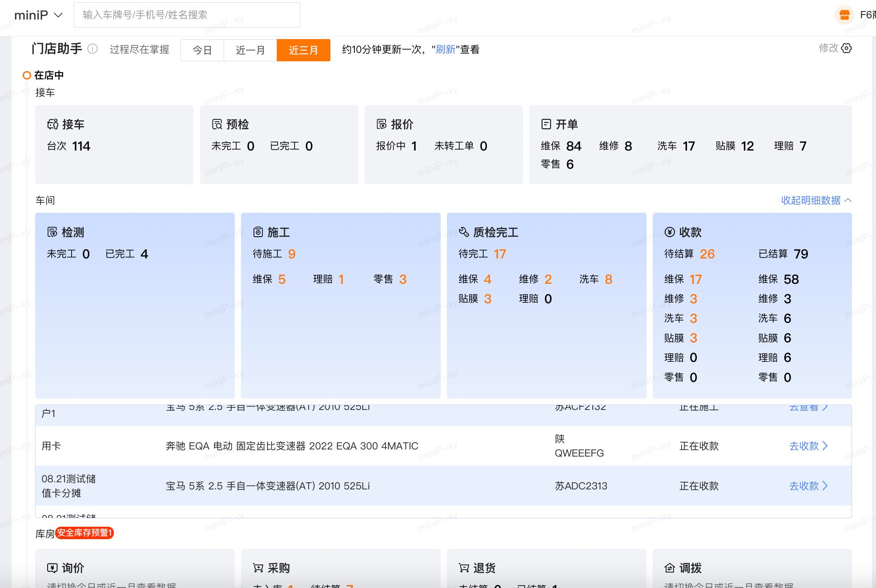Open the 修改 settings gear icon
Viewport: 876px width, 588px height.
(847, 48)
